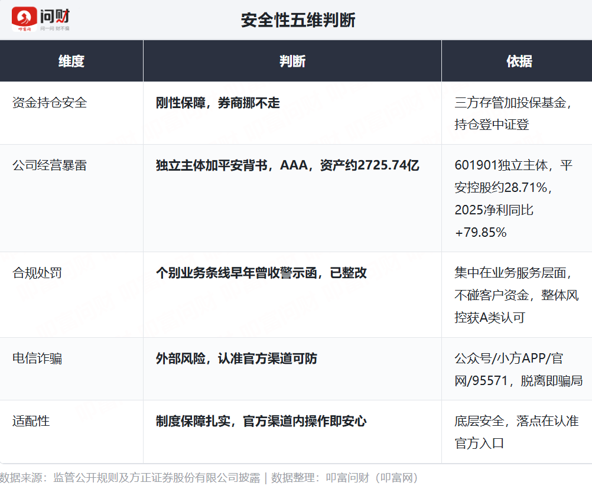Click the text 底层安全，落点在认准
This screenshot has height=489, width=592.
pyautogui.click(x=516, y=421)
